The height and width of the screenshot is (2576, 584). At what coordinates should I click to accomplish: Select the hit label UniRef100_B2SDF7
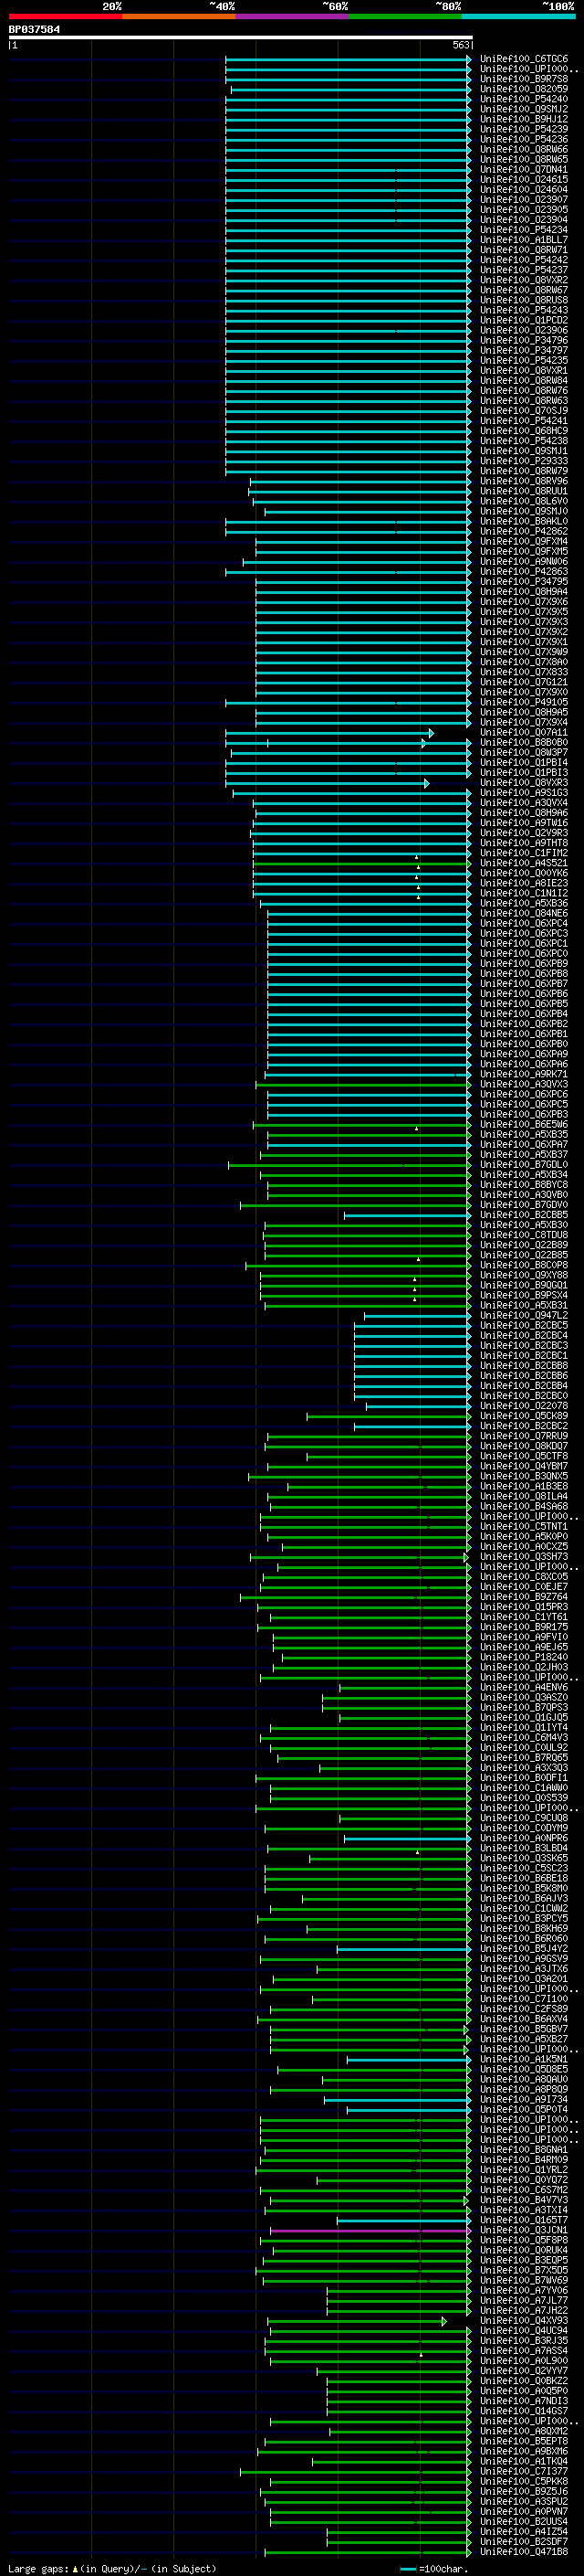pyautogui.click(x=524, y=2542)
